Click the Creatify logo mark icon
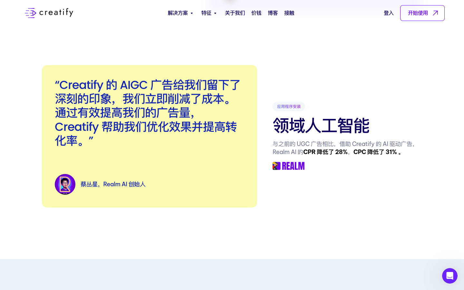464x290 pixels. coord(31,13)
